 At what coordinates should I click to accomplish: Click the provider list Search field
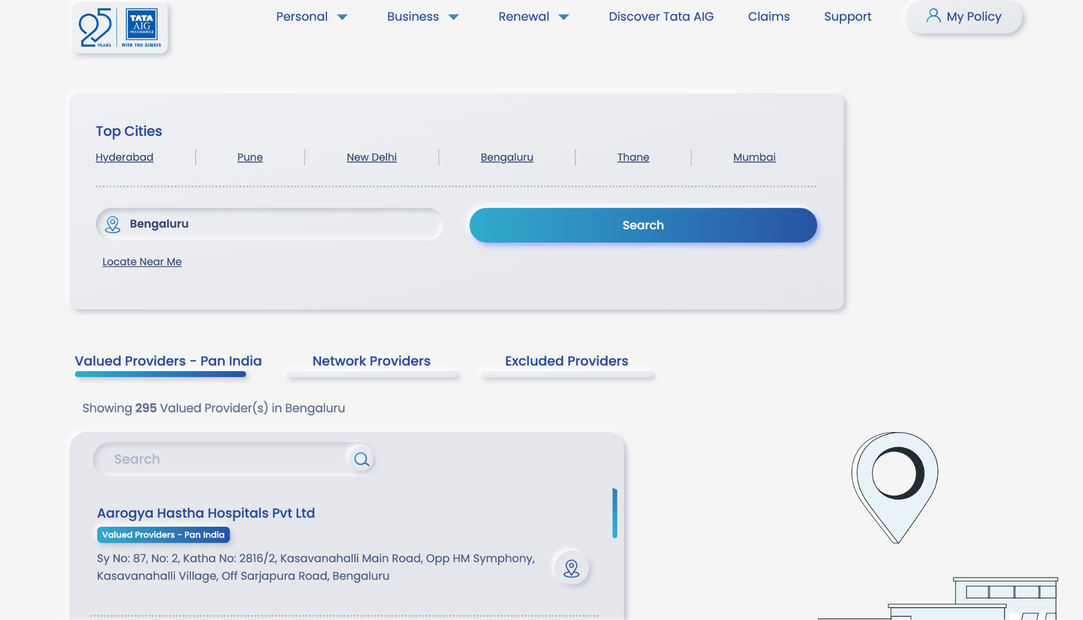click(234, 460)
